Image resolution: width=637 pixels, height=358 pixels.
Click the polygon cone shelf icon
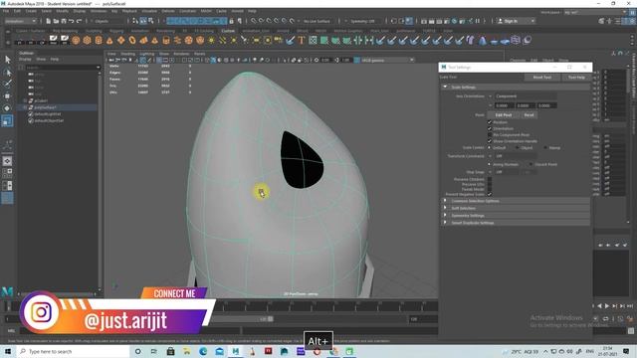[109, 40]
